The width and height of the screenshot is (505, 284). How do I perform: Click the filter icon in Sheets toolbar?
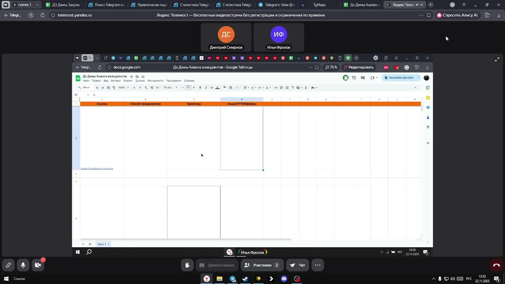click(293, 88)
